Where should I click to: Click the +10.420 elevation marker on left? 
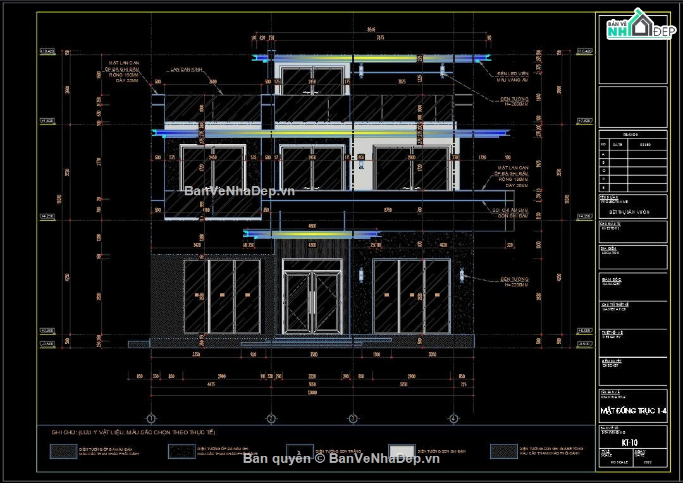pos(47,51)
